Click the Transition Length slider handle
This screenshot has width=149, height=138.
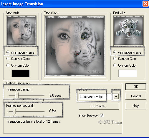(x=17, y=95)
